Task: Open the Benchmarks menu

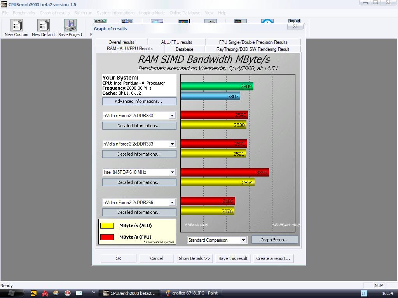Action: [x=24, y=13]
